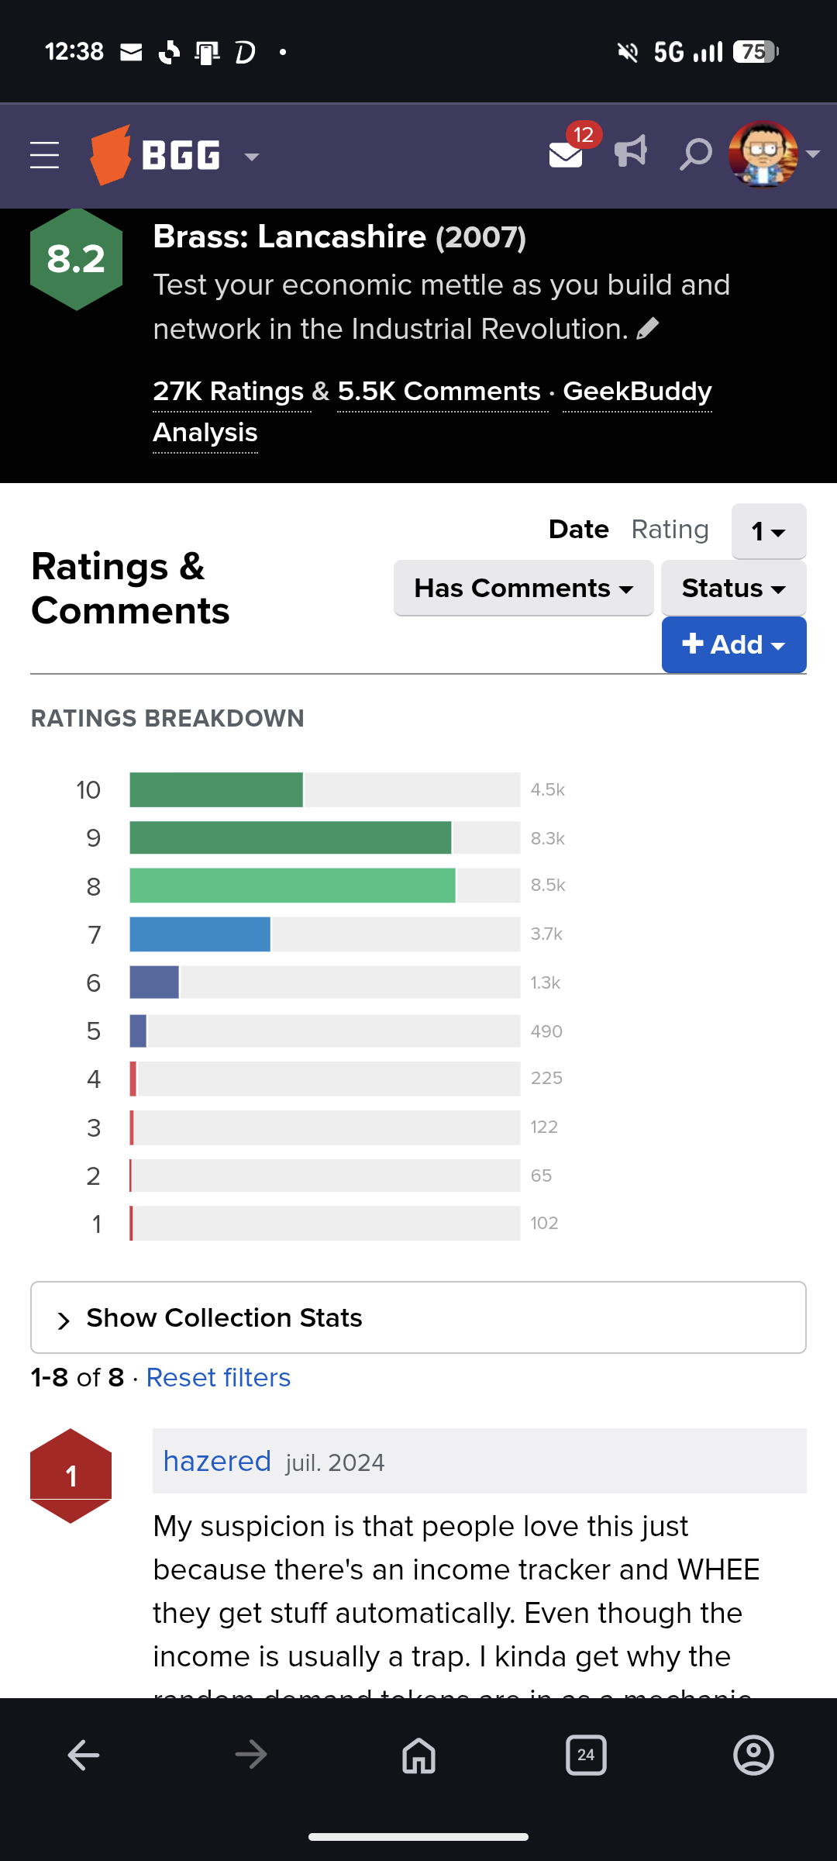
Task: Click the Reset filters link
Action: point(218,1378)
